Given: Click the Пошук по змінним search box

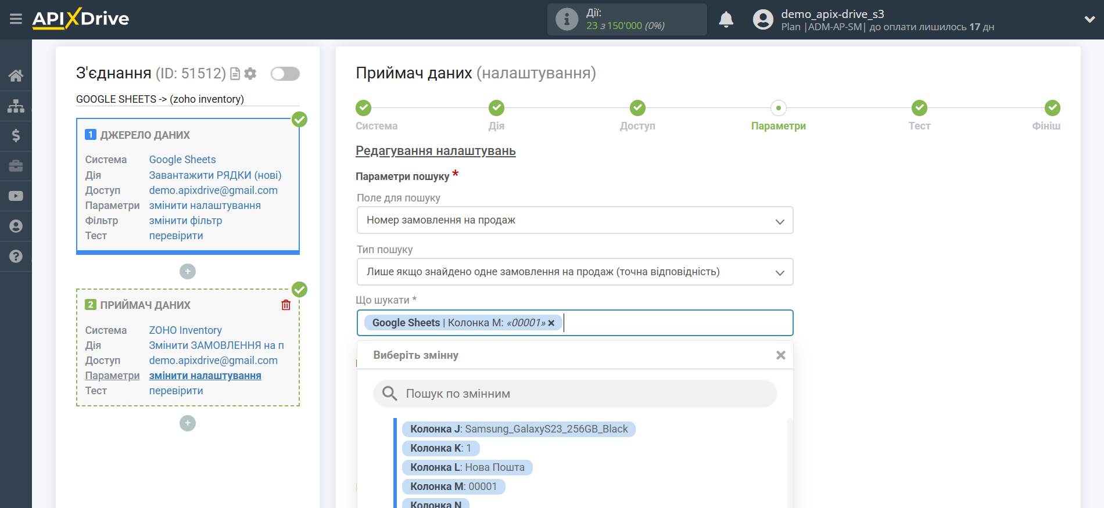Looking at the screenshot, I should (575, 394).
